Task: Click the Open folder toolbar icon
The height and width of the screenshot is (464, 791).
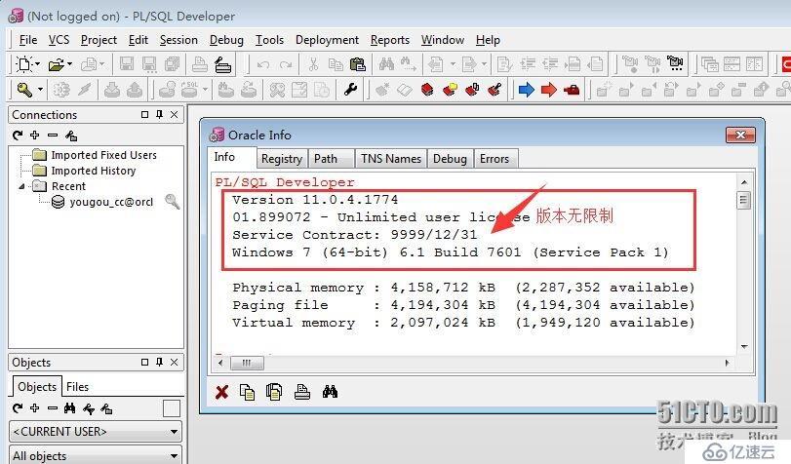Action: point(57,64)
